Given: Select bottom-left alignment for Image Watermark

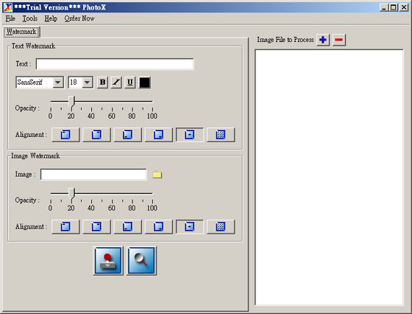Looking at the screenshot, I should 127,226.
